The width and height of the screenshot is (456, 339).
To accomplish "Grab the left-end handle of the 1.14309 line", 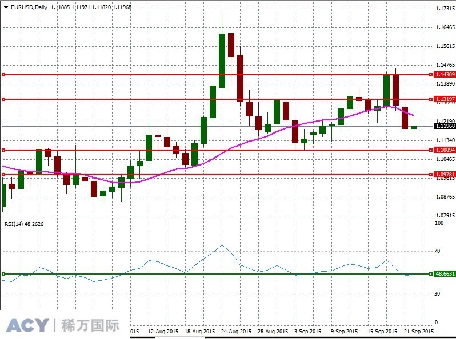I will pos(3,75).
